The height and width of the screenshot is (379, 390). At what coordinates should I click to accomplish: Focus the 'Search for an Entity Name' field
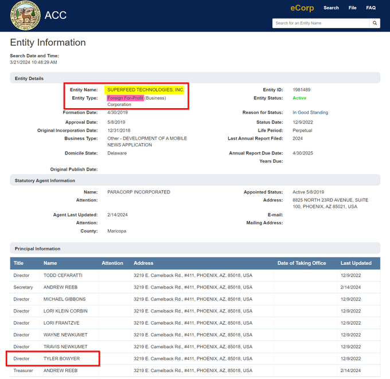click(x=321, y=23)
